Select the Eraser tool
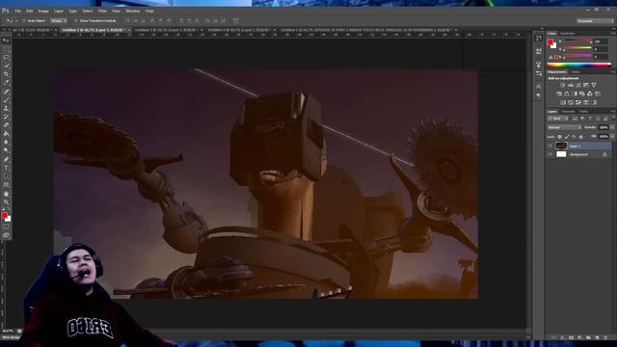Image resolution: width=617 pixels, height=347 pixels. [6, 125]
